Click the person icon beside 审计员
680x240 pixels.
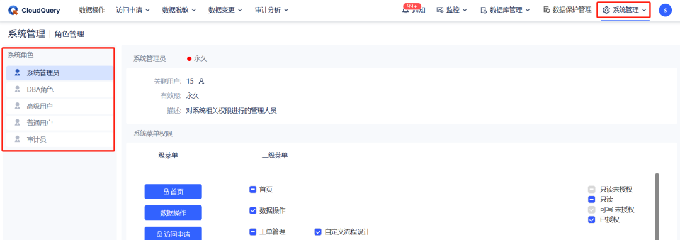click(18, 139)
